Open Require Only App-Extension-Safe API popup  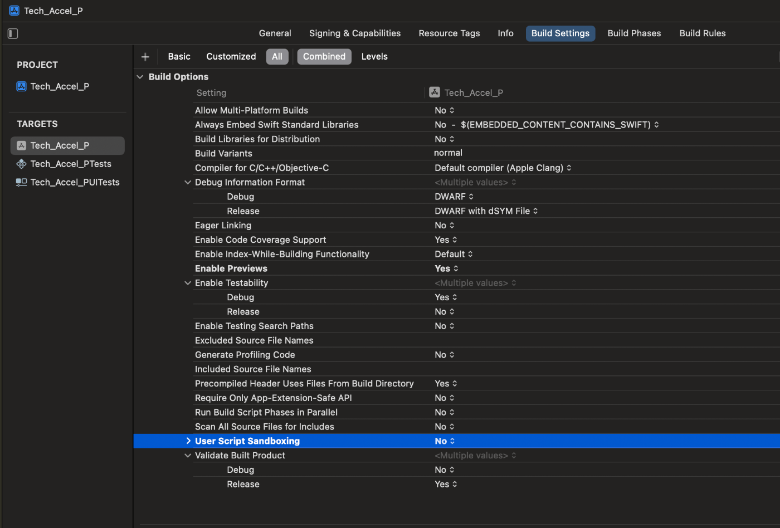click(x=445, y=398)
